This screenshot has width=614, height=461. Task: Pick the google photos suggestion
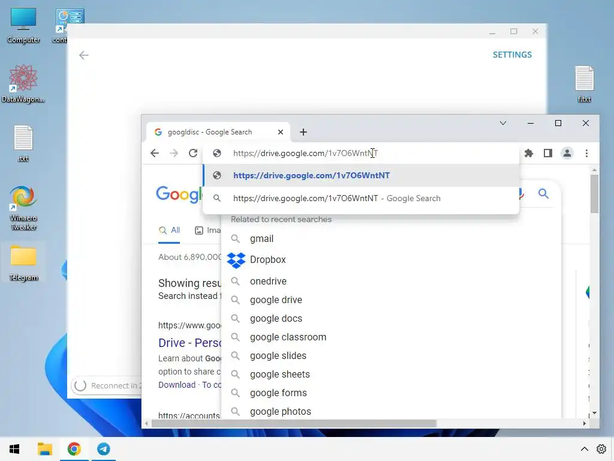click(281, 412)
